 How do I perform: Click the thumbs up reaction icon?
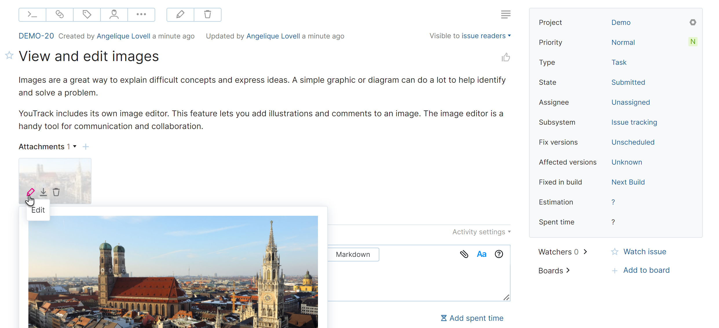click(x=506, y=57)
